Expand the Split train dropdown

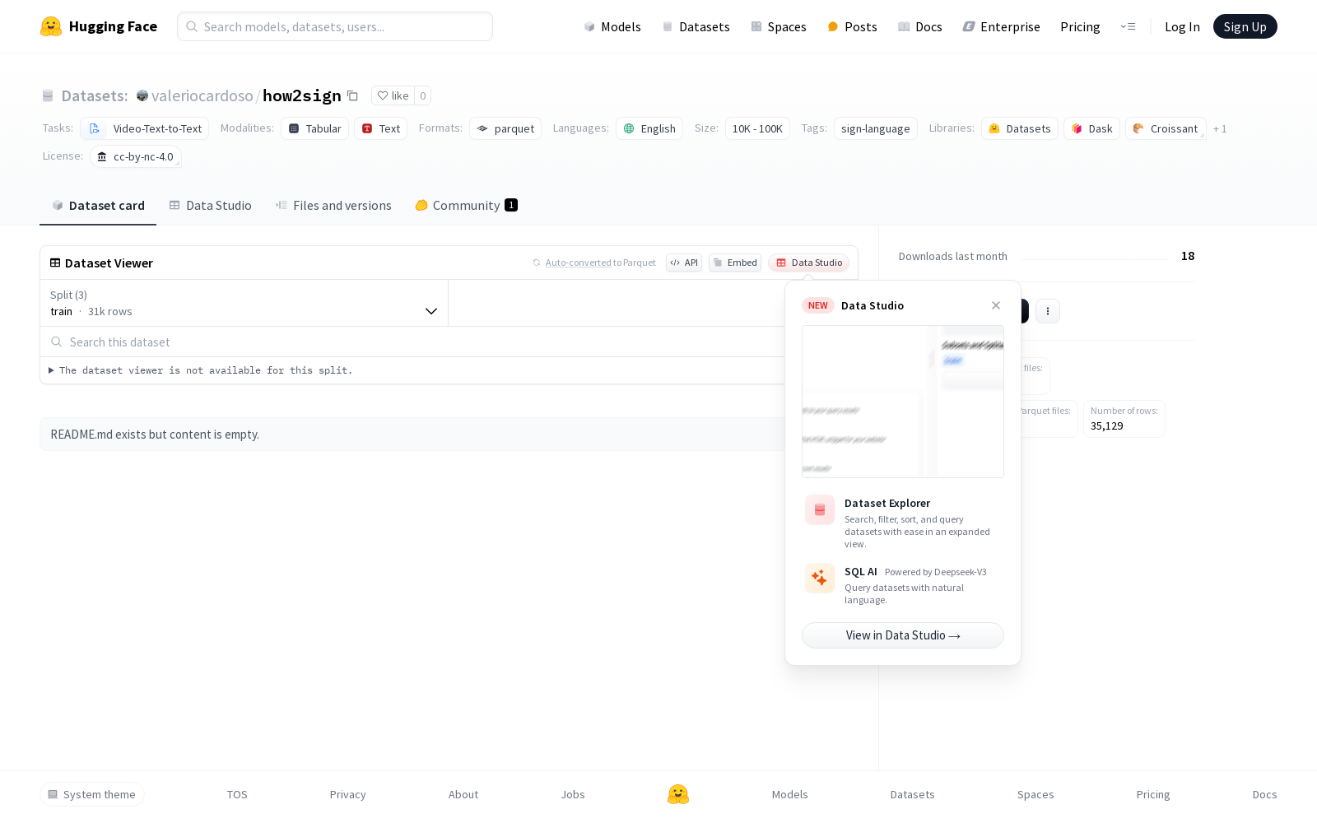(244, 303)
